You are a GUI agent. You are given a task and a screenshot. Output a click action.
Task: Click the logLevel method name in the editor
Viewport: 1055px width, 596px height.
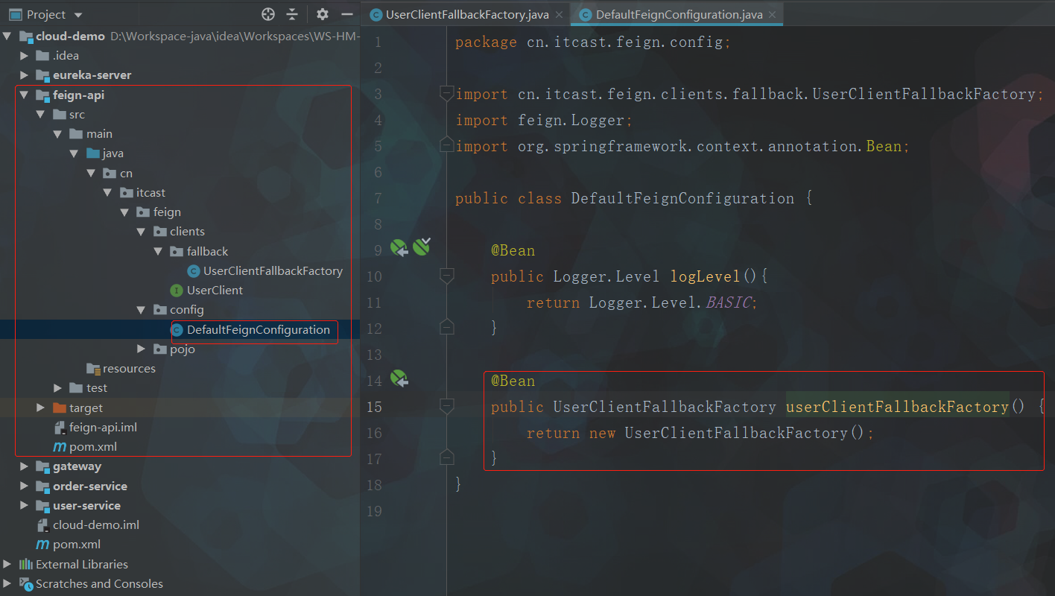pyautogui.click(x=705, y=276)
